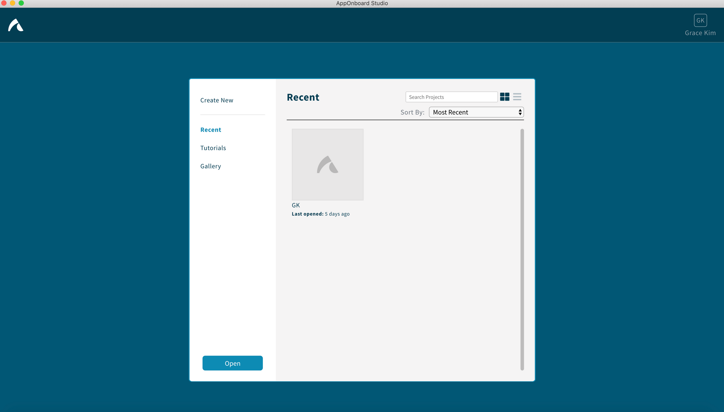Screen dimensions: 724x412
Task: Open the GK user avatar icon
Action: coord(700,20)
